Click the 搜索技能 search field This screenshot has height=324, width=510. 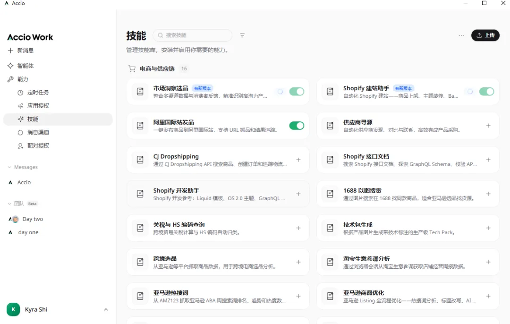pos(196,35)
